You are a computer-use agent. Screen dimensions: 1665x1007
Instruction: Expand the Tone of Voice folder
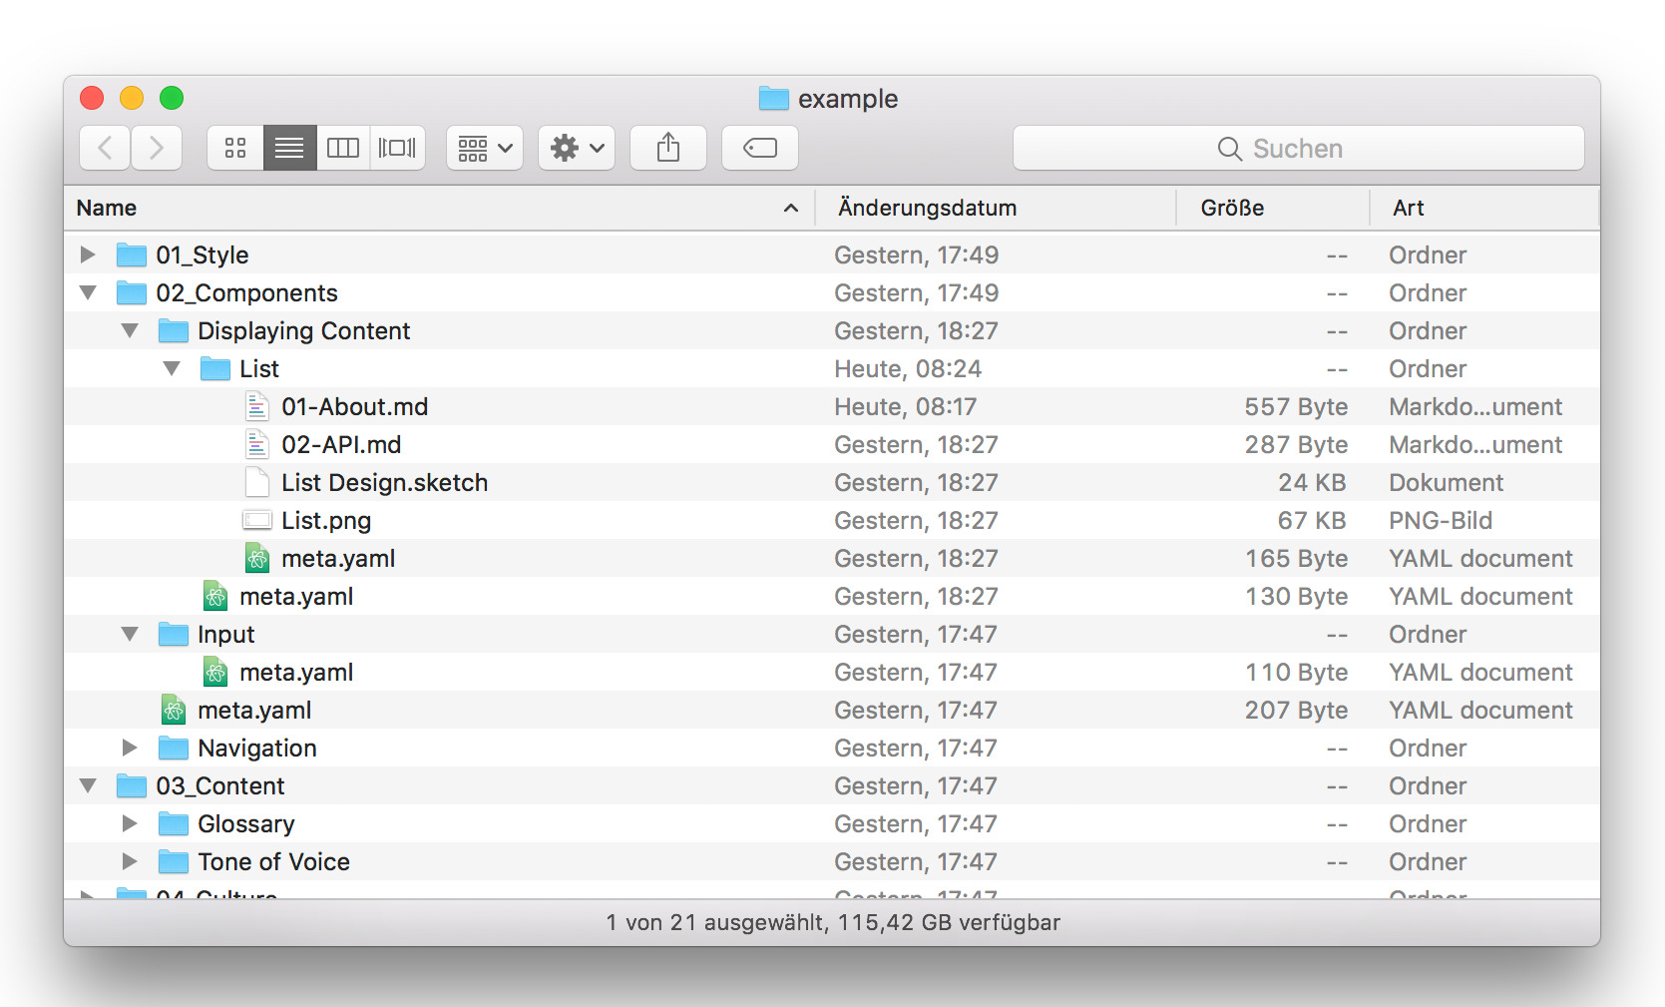pyautogui.click(x=130, y=861)
